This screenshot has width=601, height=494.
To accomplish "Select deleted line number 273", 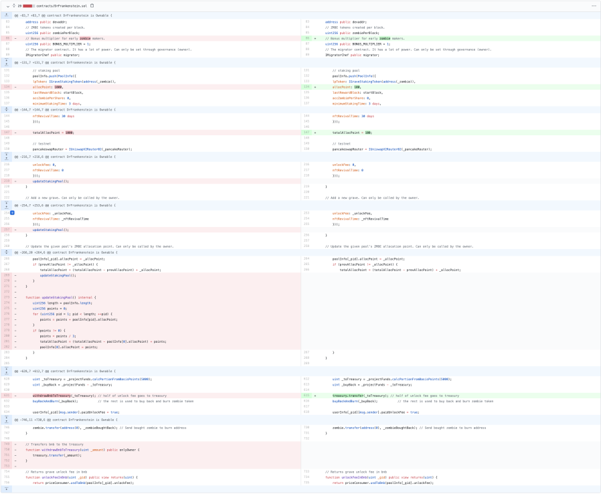I will [7, 297].
